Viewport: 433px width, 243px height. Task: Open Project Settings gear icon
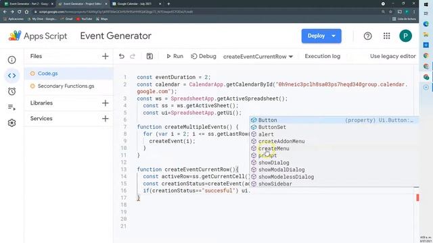click(12, 123)
